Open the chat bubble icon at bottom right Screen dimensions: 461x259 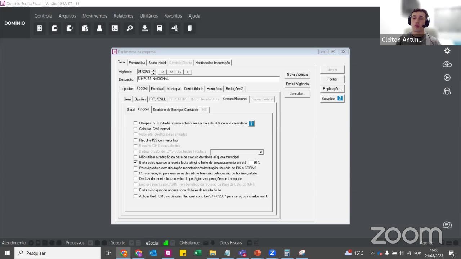coord(447,225)
